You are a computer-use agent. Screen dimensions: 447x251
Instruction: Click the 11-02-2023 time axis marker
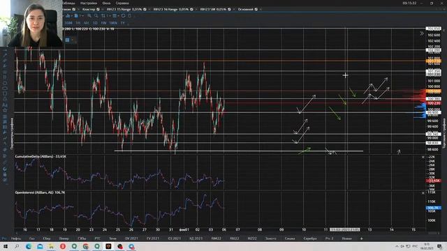point(345,229)
